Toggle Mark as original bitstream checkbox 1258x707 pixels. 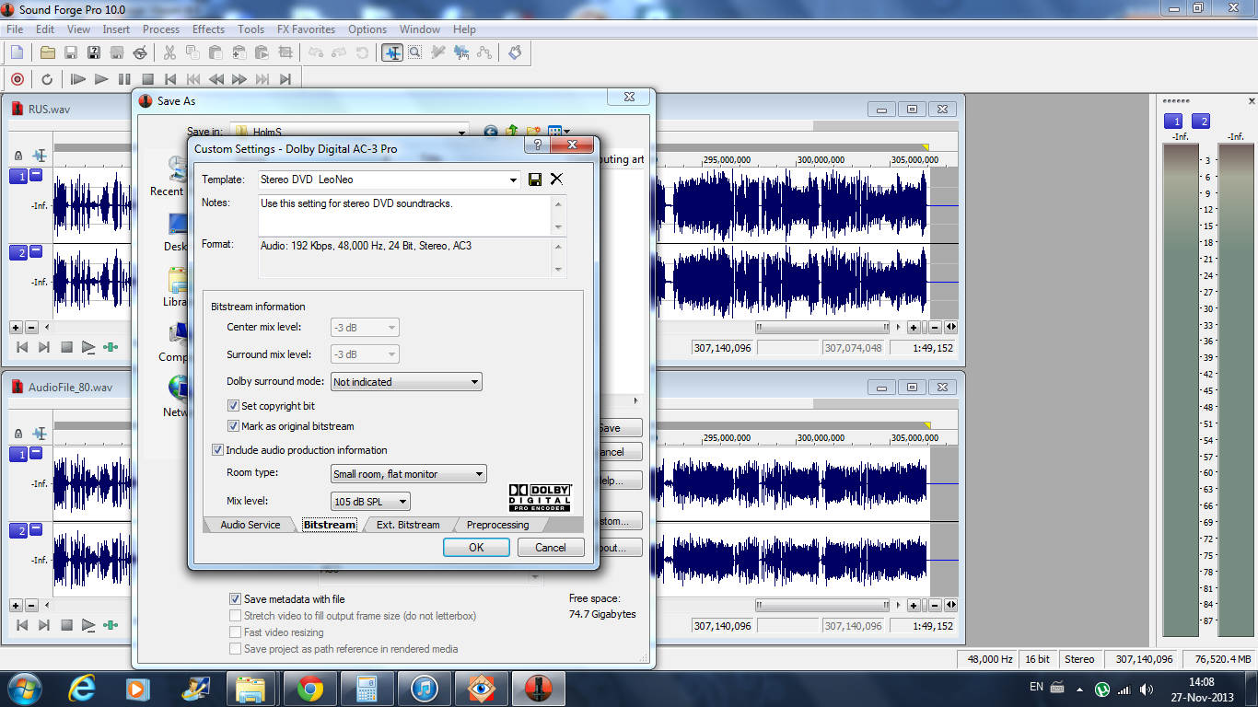tap(234, 426)
